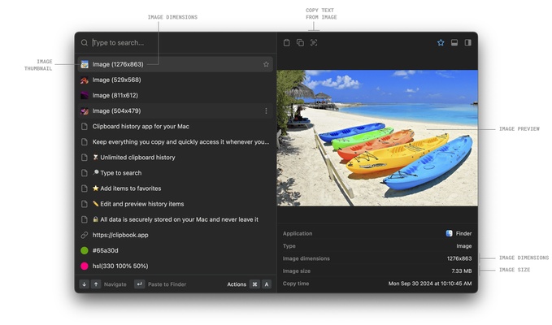Viewport: 552px width, 325px height.
Task: Select 'All data is securely stored' item
Action: (x=176, y=219)
